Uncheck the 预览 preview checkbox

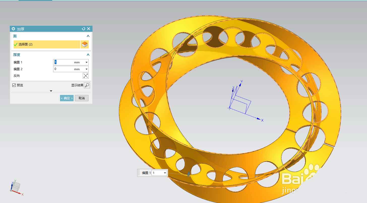pos(14,85)
